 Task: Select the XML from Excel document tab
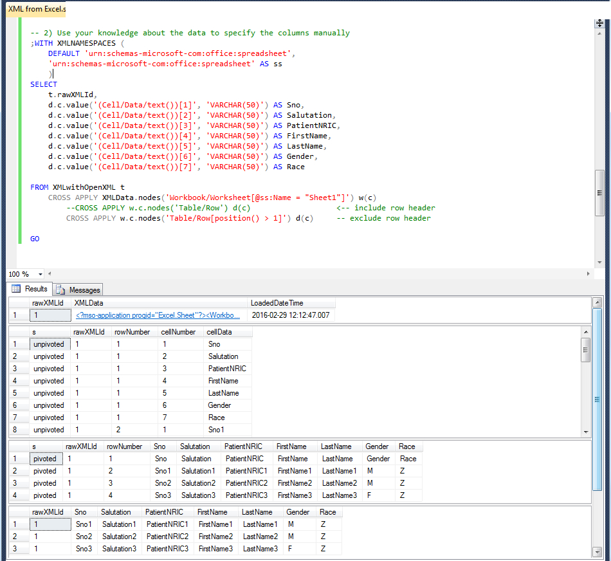[x=35, y=10]
